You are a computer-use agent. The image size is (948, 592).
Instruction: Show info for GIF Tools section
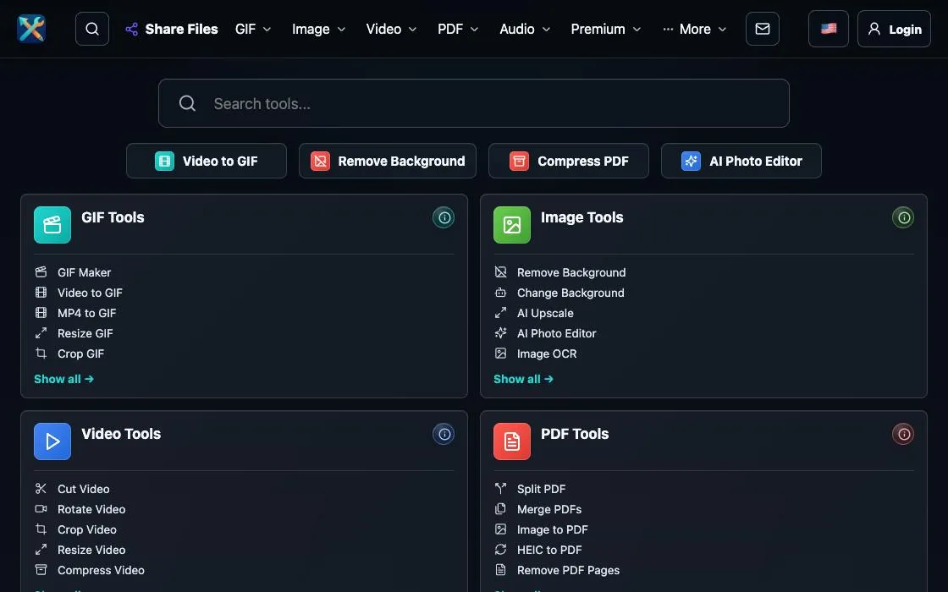coord(444,217)
